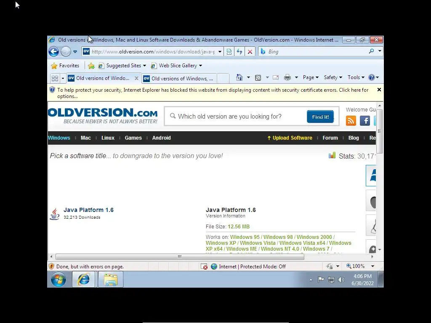Open the 100% zoom level control
The image size is (431, 323).
click(x=360, y=266)
